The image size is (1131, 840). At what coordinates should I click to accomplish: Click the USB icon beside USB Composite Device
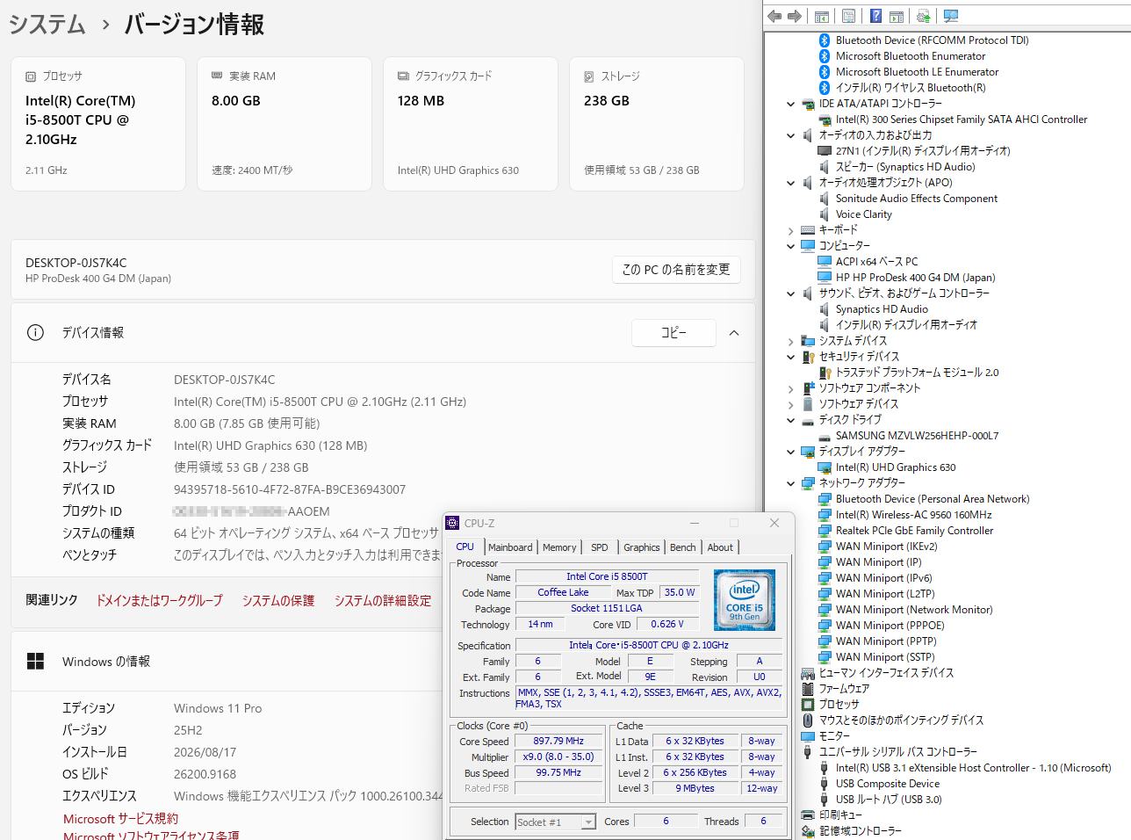tap(825, 784)
